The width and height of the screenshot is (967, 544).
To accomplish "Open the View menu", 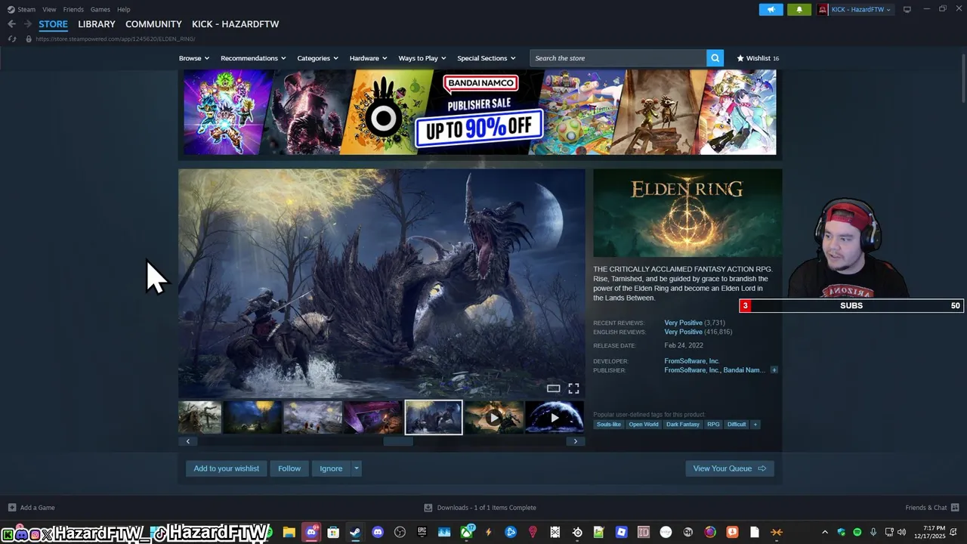I will point(49,10).
